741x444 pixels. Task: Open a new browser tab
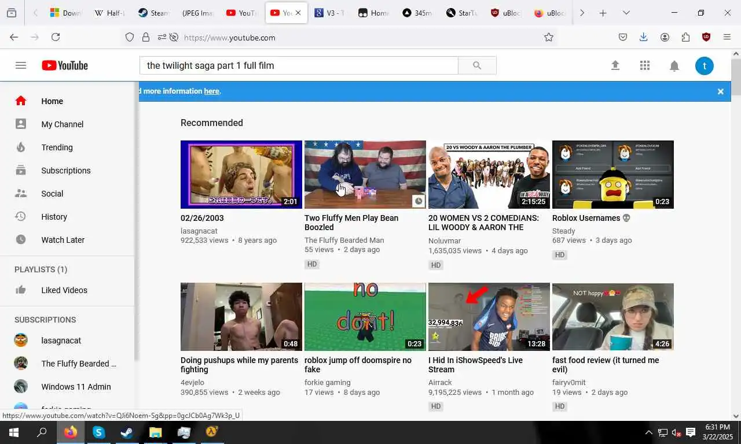[x=603, y=13]
